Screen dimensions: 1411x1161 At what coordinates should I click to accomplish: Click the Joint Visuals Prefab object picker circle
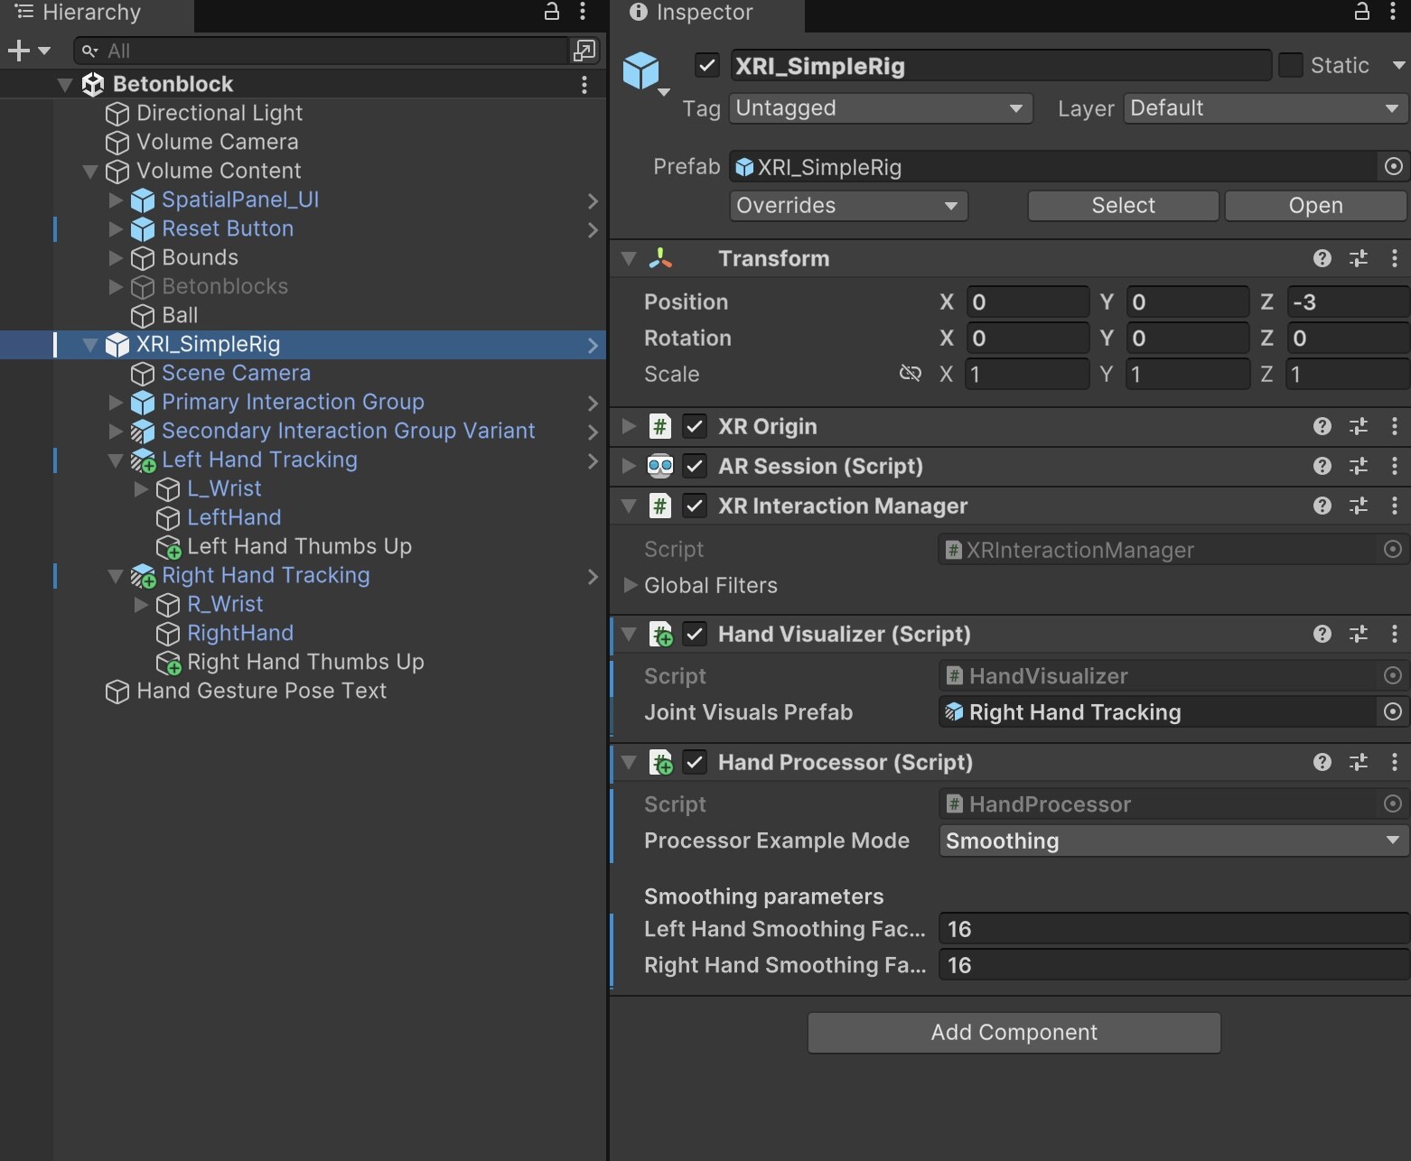click(1391, 712)
